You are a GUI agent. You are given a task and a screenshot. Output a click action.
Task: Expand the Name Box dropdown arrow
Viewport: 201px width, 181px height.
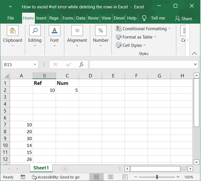click(35, 64)
